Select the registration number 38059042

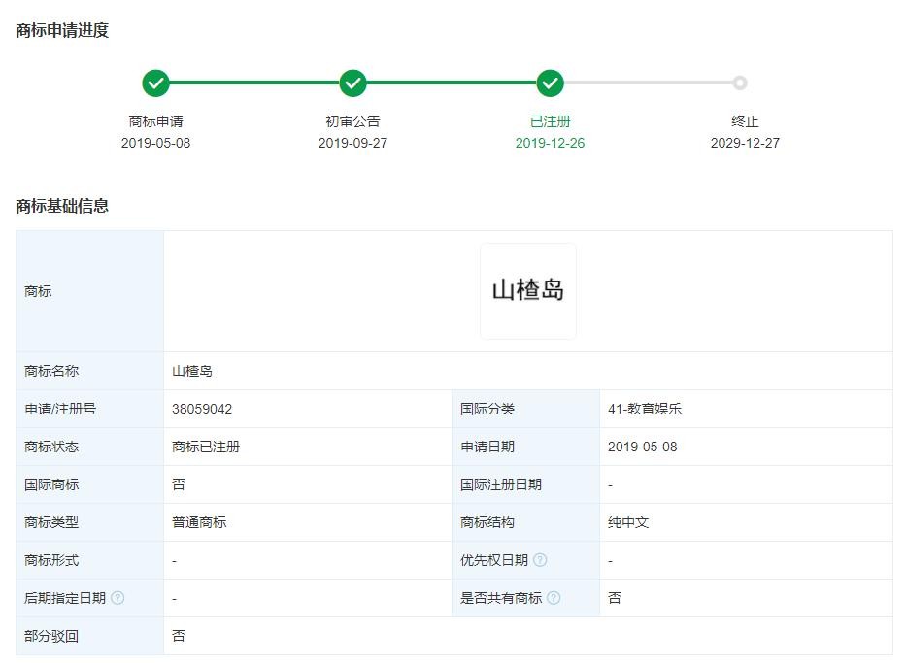[x=202, y=409]
